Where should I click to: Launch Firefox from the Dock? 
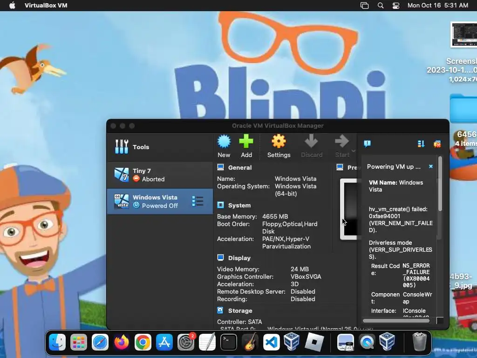point(122,342)
